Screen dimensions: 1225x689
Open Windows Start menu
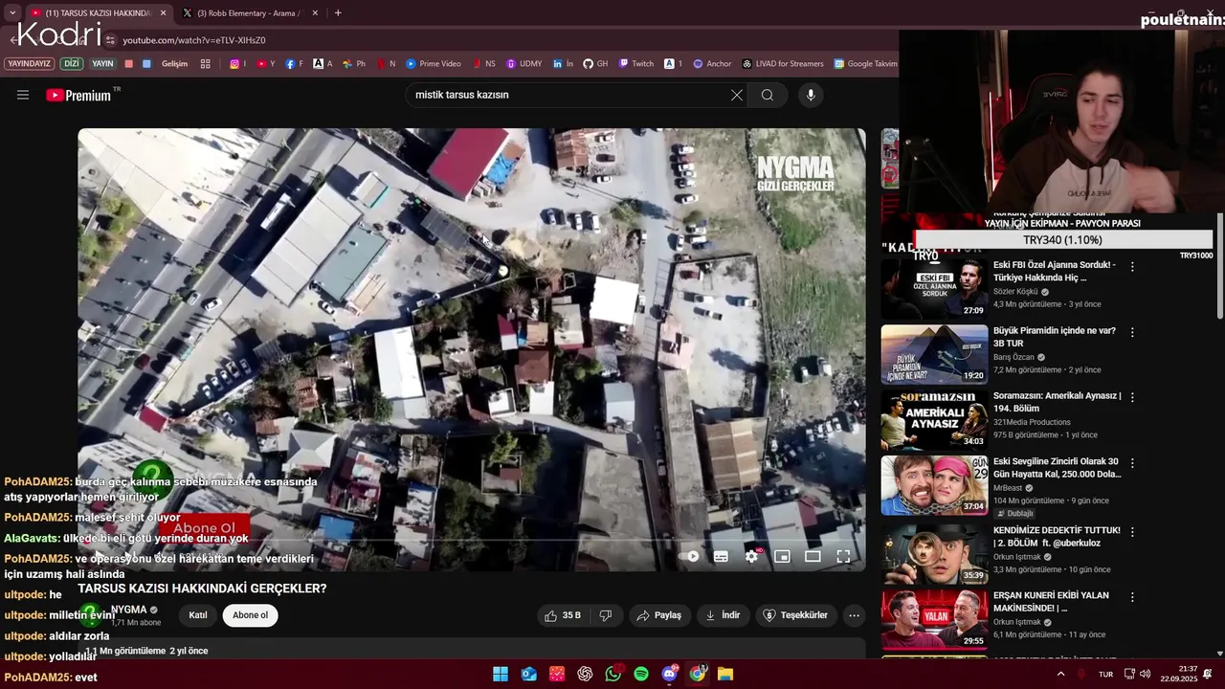tap(501, 674)
